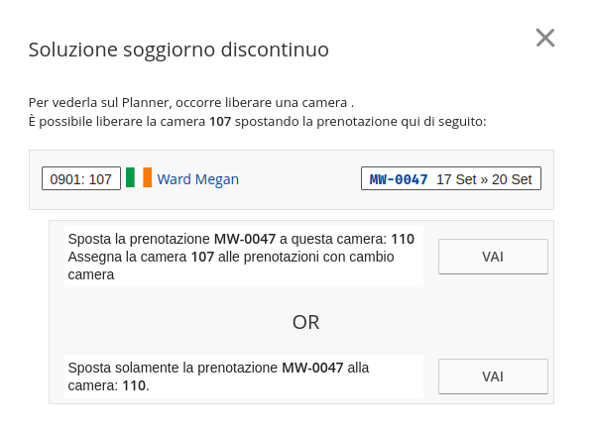Click the 'Per vederla sul Planner' sentence
The height and width of the screenshot is (428, 592).
pos(191,103)
